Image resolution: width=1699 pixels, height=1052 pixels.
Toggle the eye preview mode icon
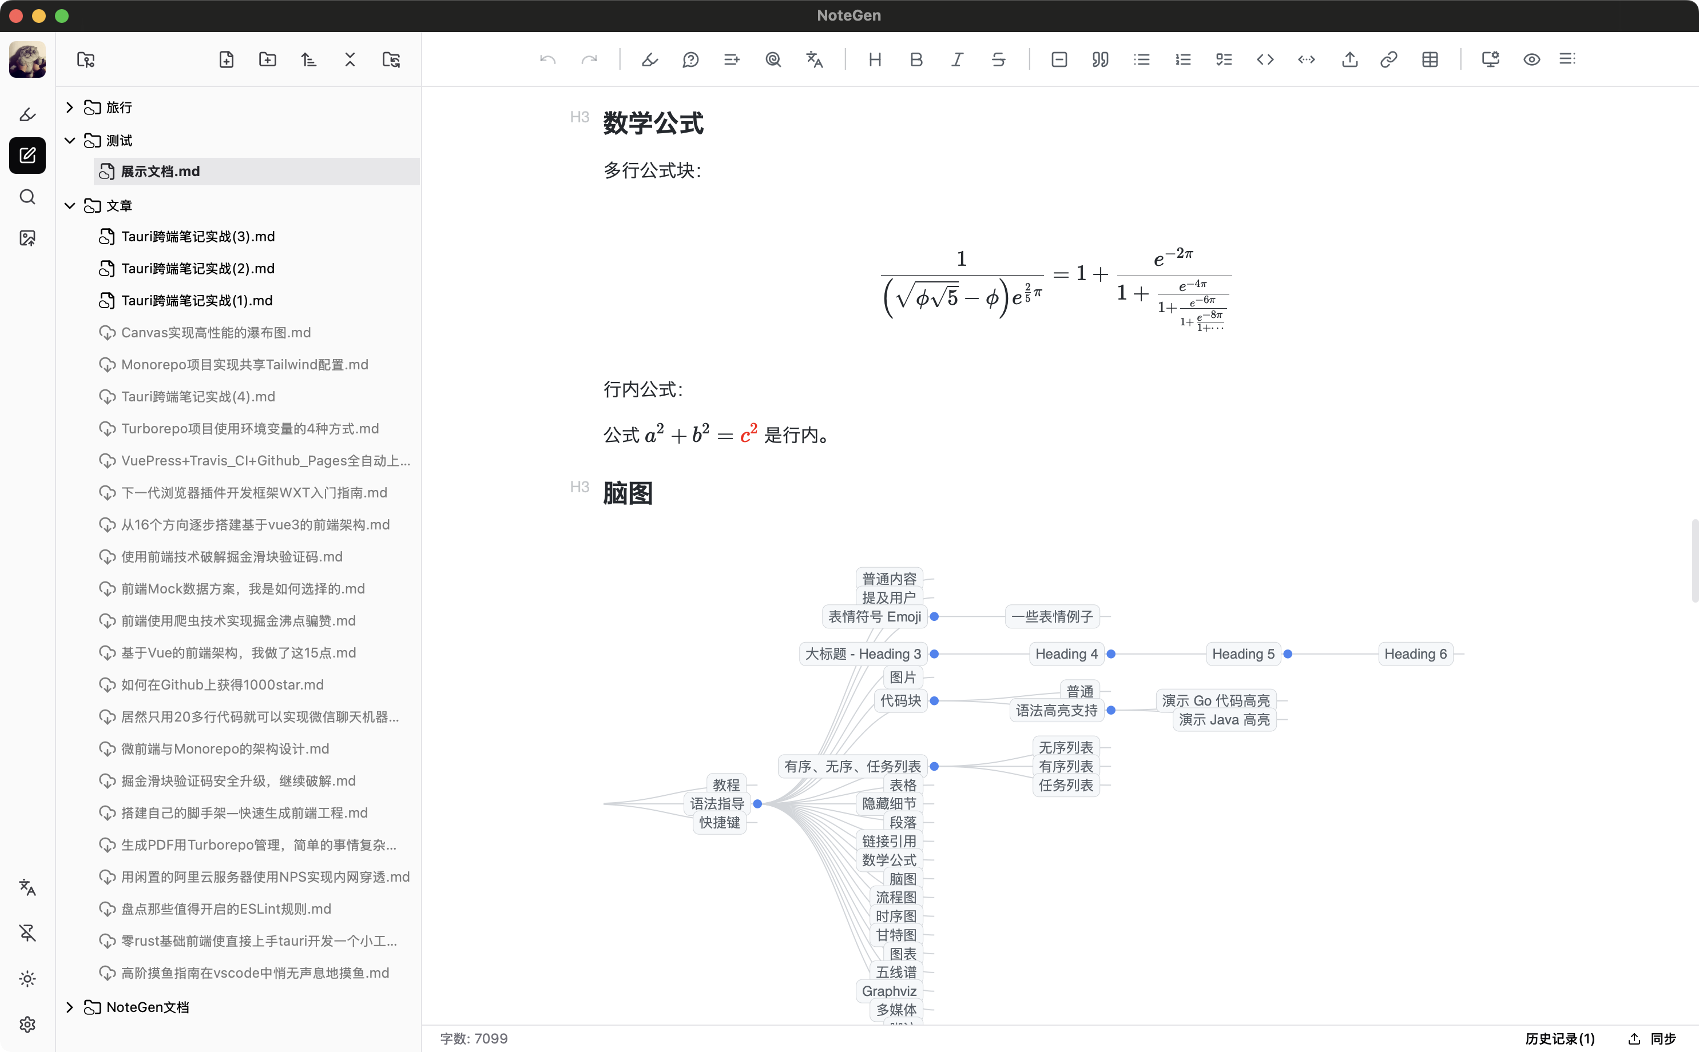pos(1531,60)
